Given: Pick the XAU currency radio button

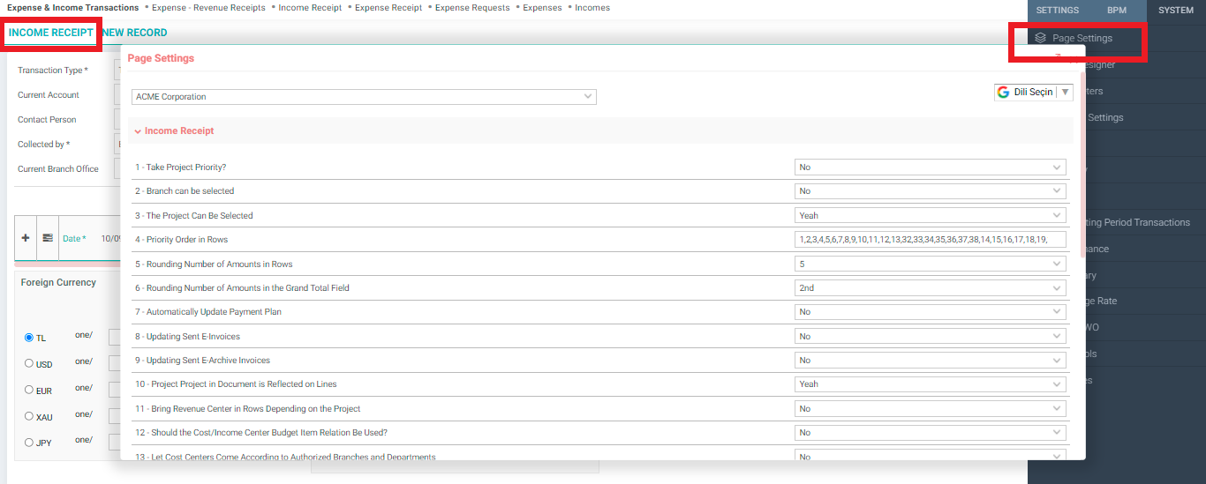Looking at the screenshot, I should point(29,416).
